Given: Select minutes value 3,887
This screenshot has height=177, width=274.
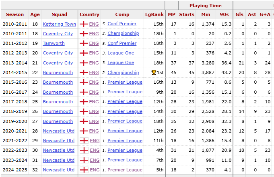Looking at the screenshot, I should [208, 72].
